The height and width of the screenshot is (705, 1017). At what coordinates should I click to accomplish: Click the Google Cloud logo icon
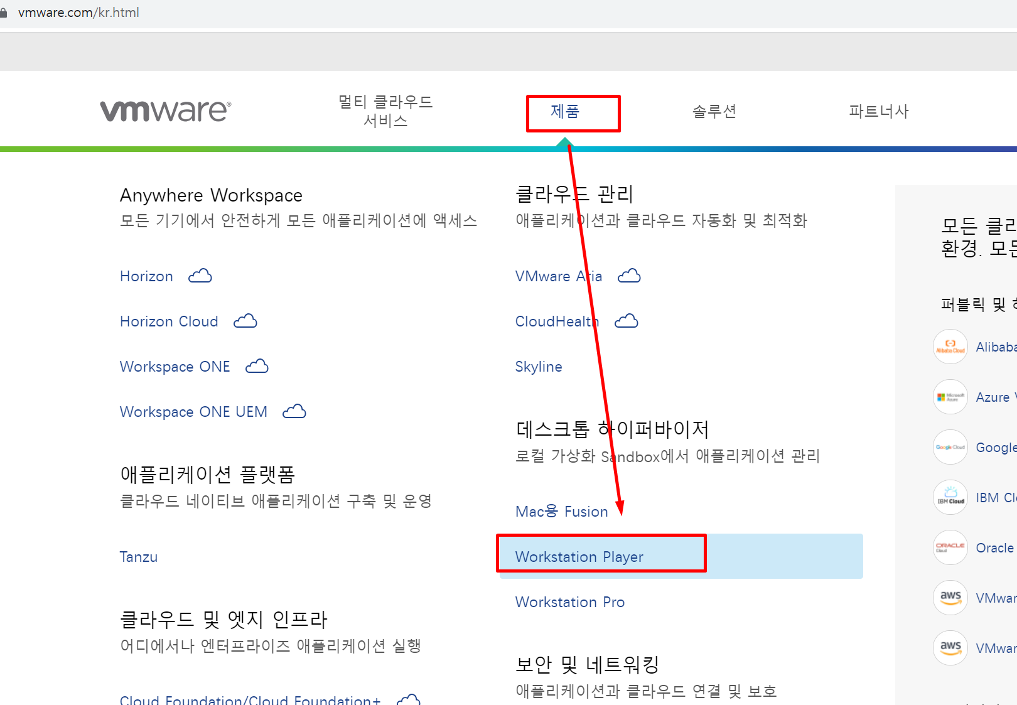tap(950, 447)
